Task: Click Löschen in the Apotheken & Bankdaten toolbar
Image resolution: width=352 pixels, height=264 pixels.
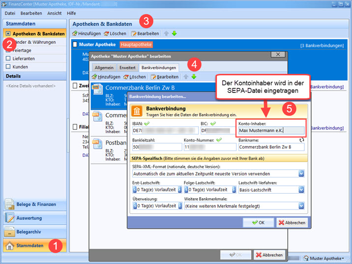Action: 116,33
